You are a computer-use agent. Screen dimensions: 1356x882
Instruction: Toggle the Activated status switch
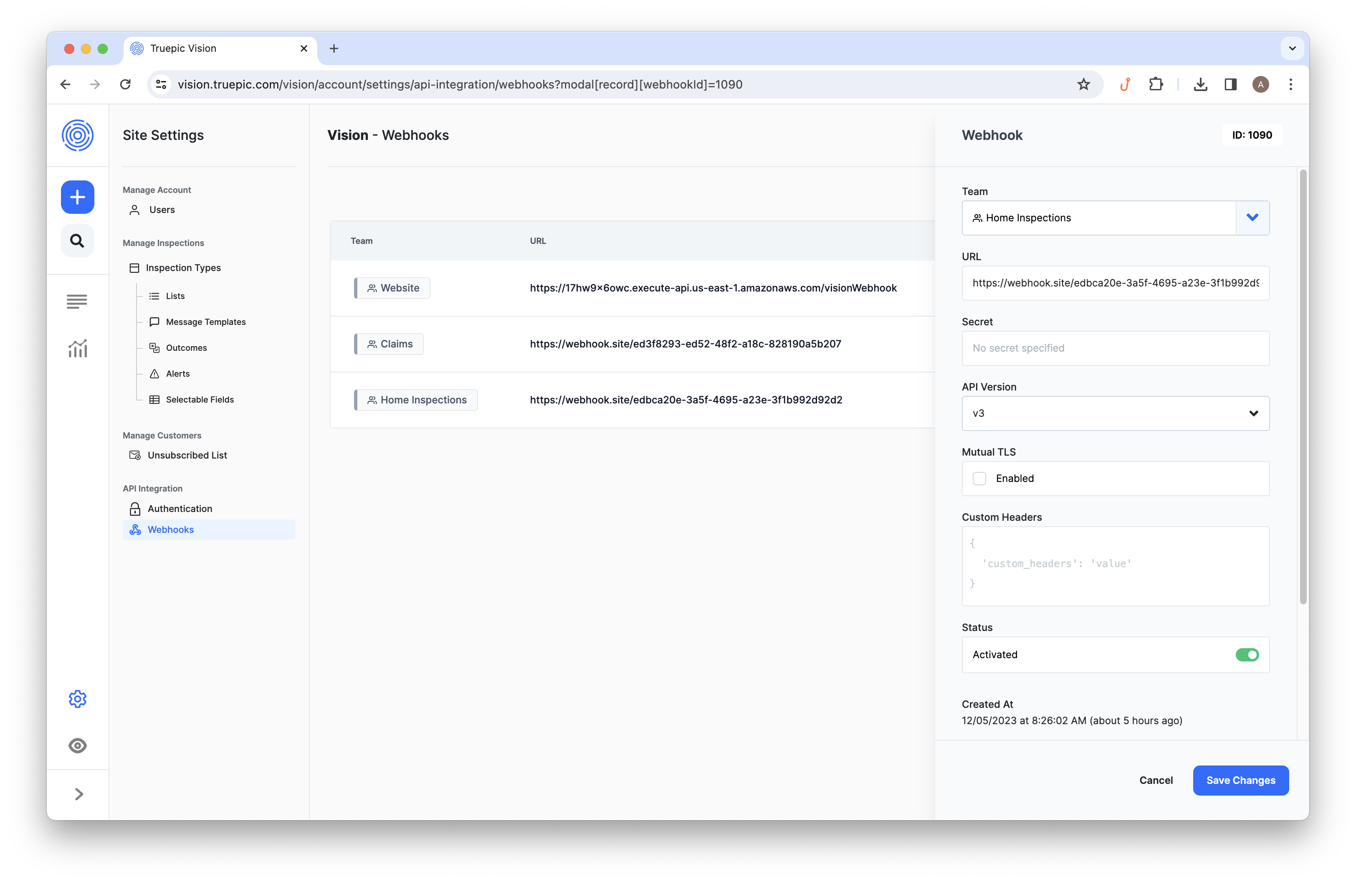click(x=1247, y=655)
